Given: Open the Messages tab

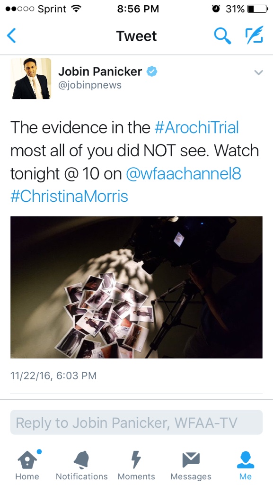Looking at the screenshot, I should click(x=191, y=465).
